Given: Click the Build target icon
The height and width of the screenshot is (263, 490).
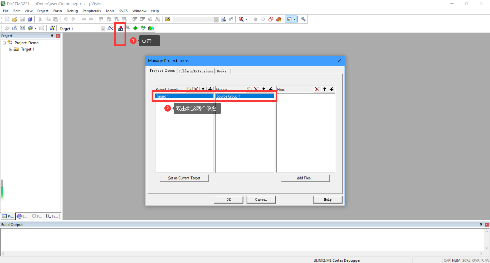Looking at the screenshot, I should pos(15,28).
